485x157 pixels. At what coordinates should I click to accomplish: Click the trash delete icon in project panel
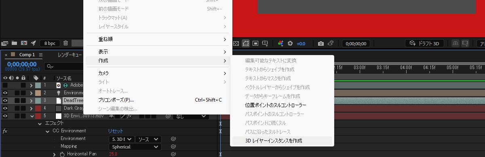[65, 43]
